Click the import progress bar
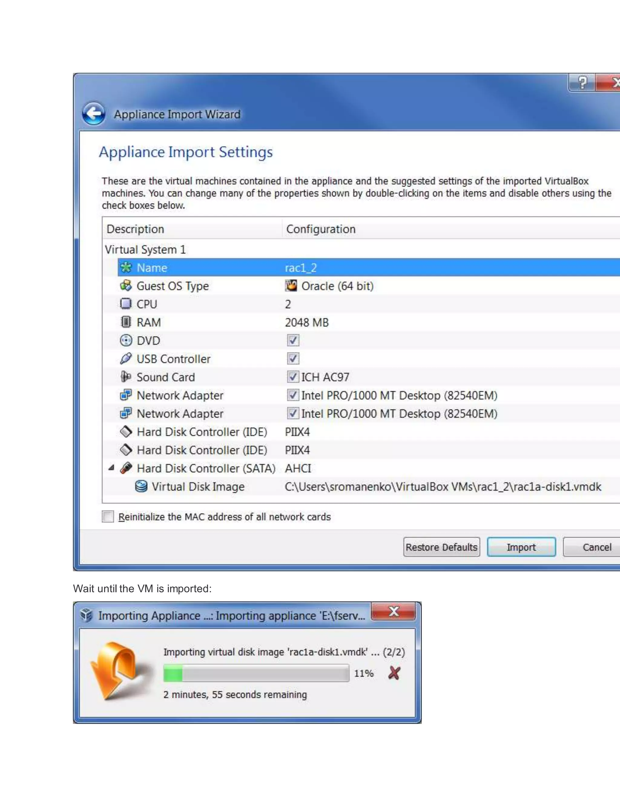The image size is (620, 802). 256,673
